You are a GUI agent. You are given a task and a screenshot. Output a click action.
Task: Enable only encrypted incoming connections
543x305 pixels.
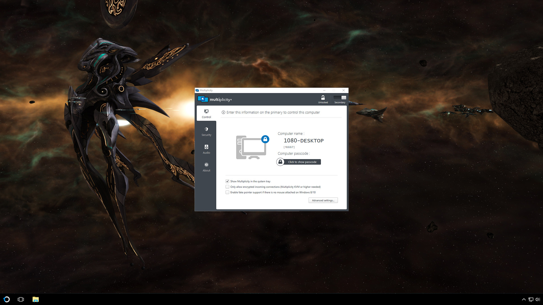[x=227, y=187]
